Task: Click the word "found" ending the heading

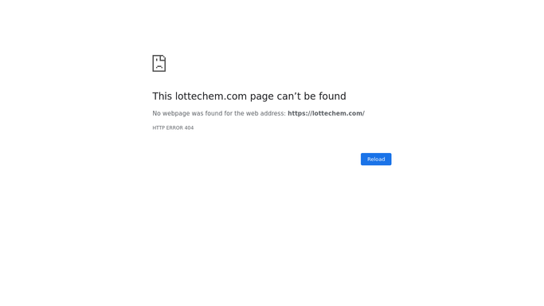Action: click(x=332, y=96)
